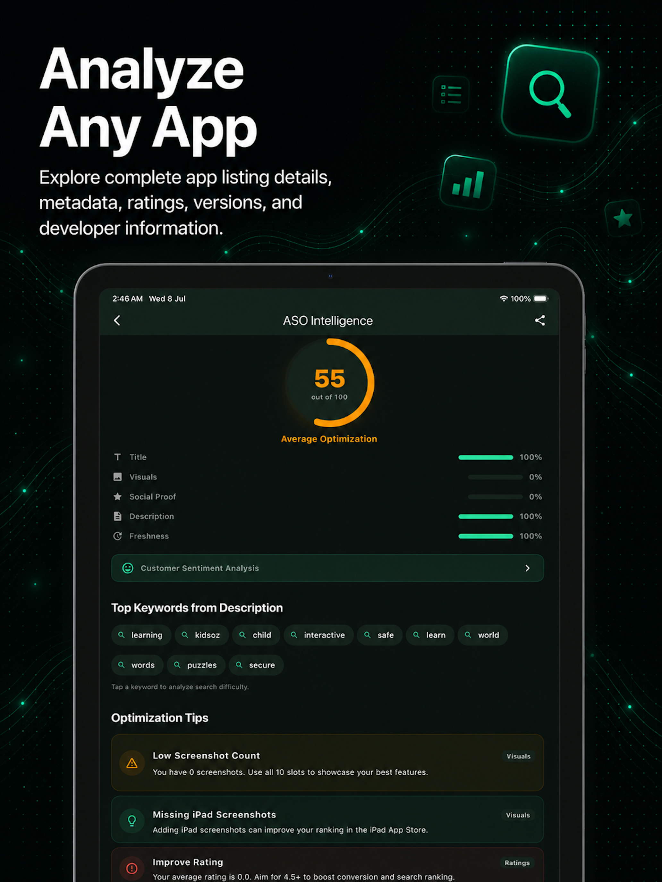Click the Wi-Fi status icon
Screen dimensions: 662x882
504,298
